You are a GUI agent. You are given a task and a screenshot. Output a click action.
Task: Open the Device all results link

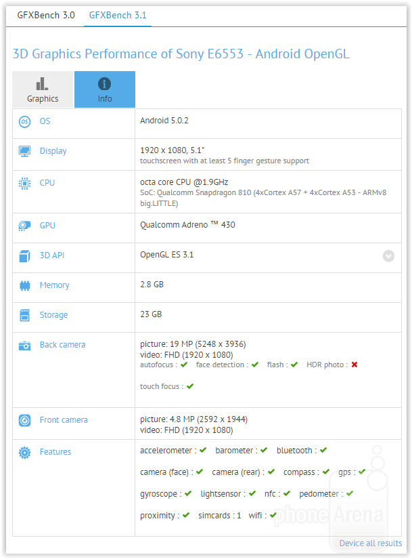370,543
